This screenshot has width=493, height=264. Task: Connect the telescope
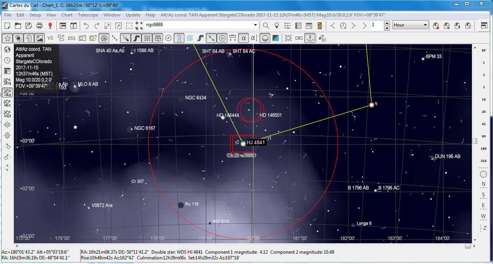[x=436, y=26]
